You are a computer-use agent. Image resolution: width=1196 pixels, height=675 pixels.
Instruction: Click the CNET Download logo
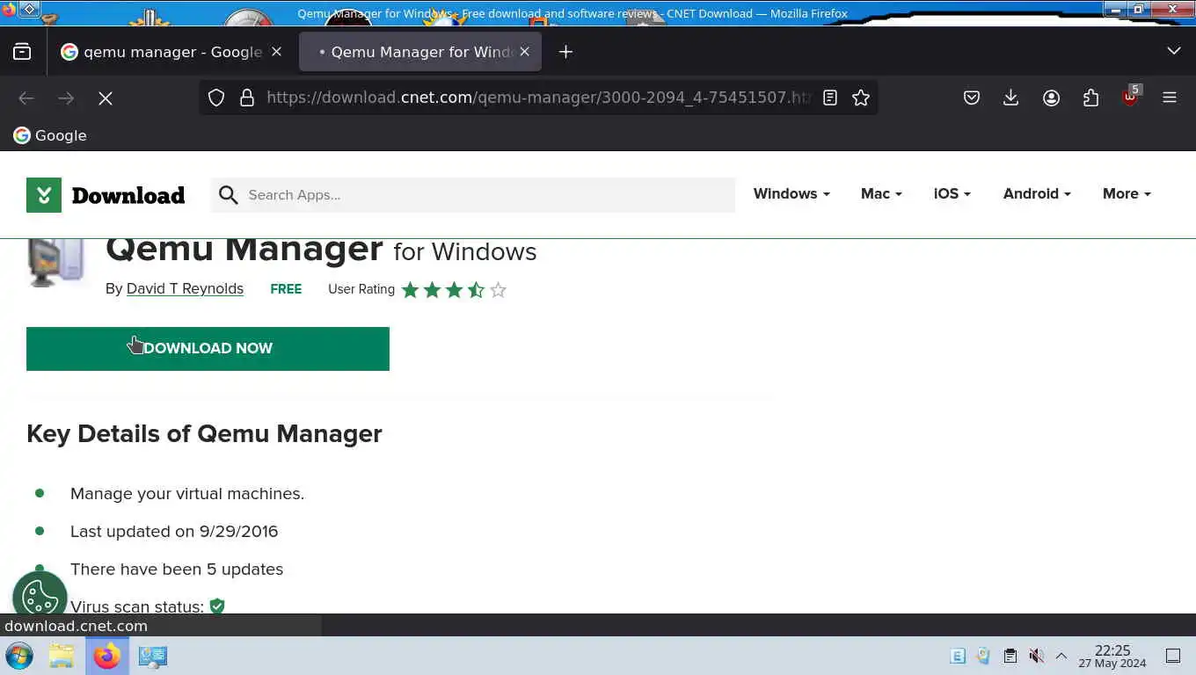(x=106, y=195)
